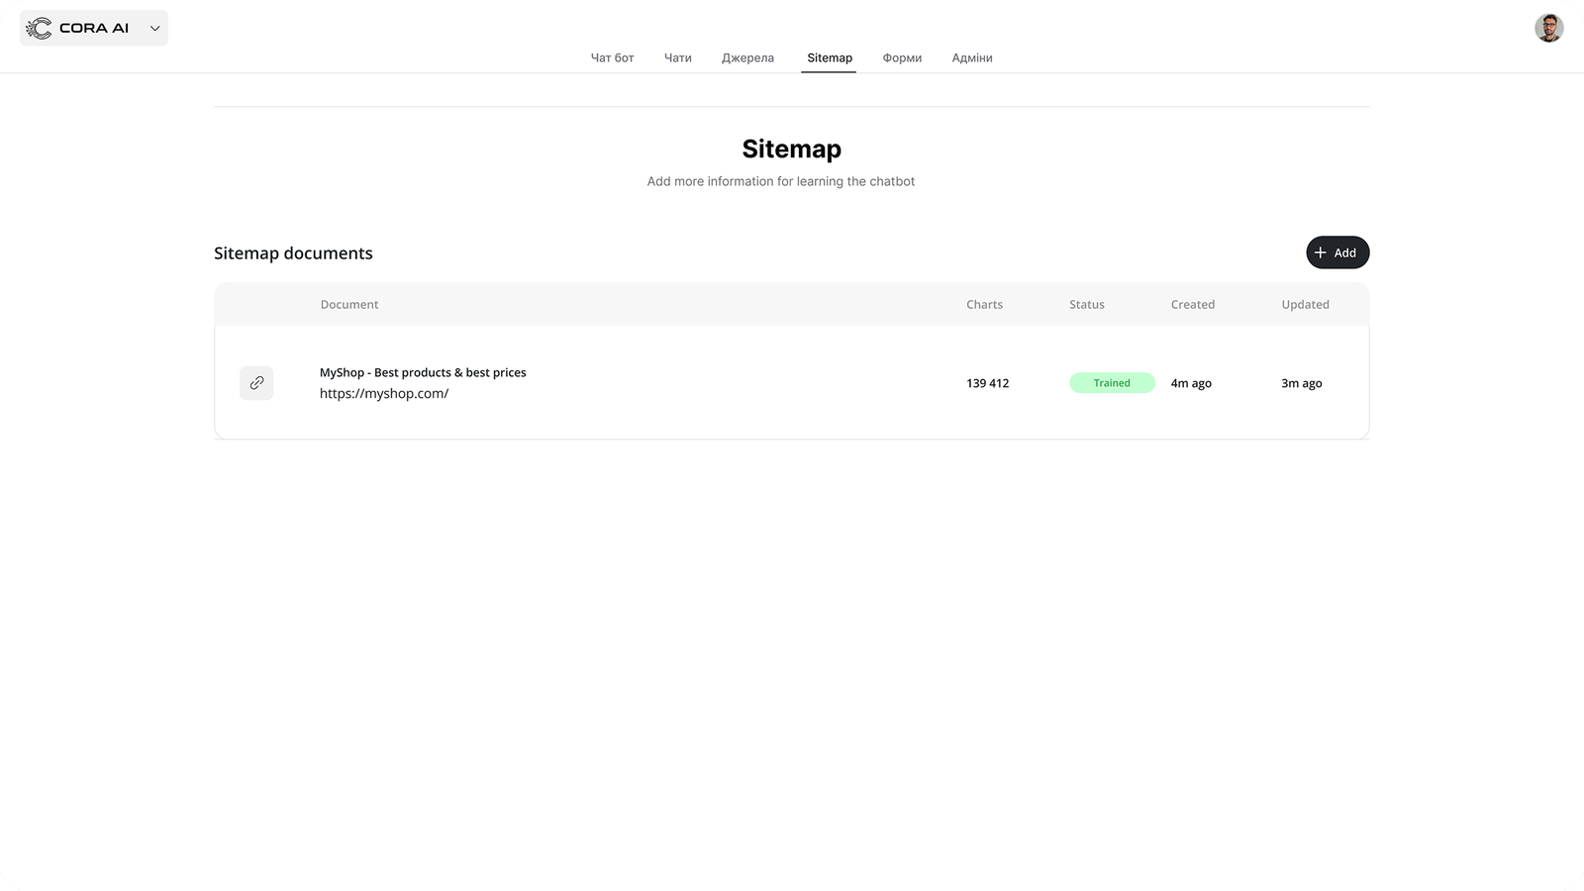This screenshot has height=891, width=1584.
Task: Click the MyShop - Best products document title
Action: tap(423, 372)
